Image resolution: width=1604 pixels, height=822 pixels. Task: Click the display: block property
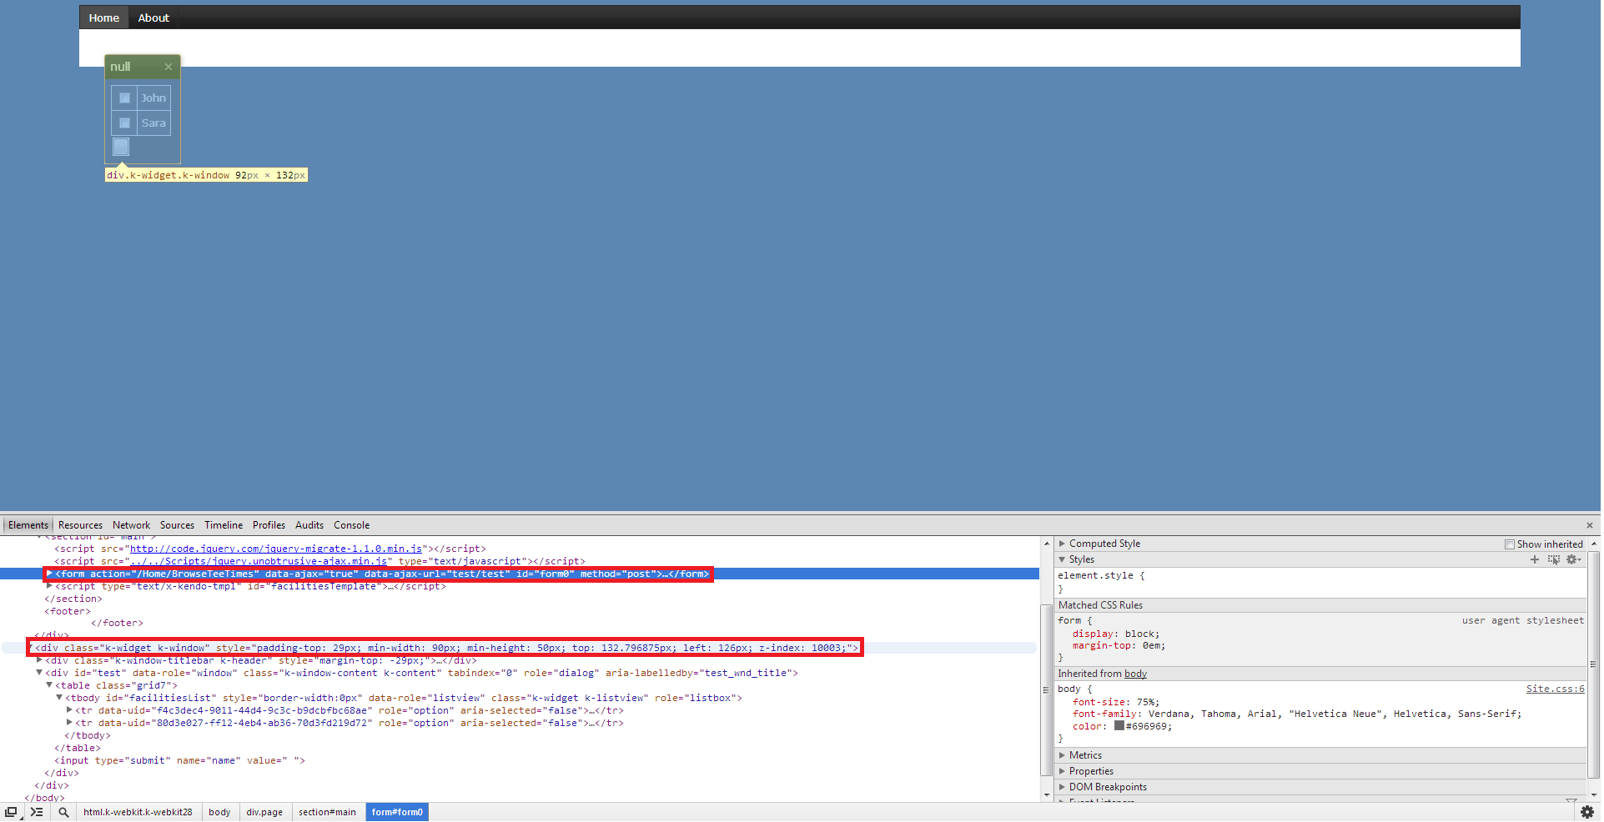1116,634
